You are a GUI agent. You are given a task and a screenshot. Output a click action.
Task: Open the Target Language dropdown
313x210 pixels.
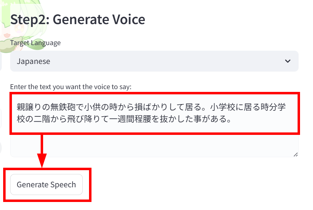154,61
